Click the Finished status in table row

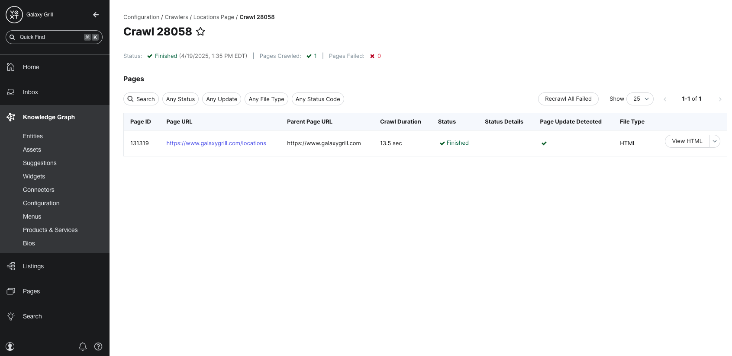[454, 143]
